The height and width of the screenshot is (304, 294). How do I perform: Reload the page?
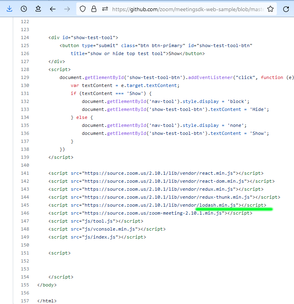(x=286, y=9)
